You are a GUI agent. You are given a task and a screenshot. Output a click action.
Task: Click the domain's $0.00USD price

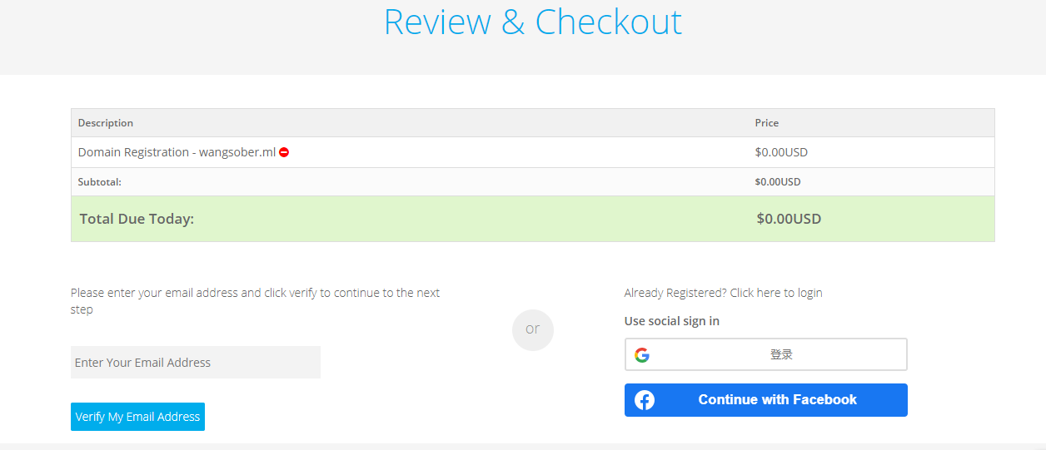pyautogui.click(x=781, y=153)
